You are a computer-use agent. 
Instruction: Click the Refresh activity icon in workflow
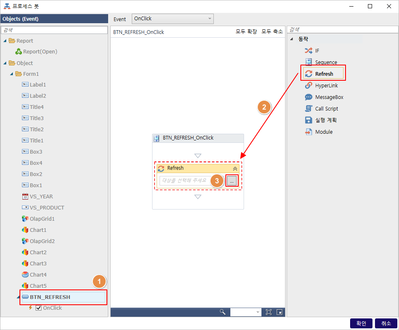click(161, 168)
